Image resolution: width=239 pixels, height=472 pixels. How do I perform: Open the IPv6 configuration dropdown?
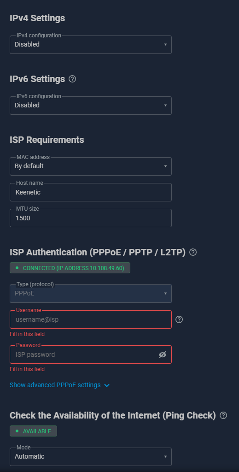[x=91, y=106]
